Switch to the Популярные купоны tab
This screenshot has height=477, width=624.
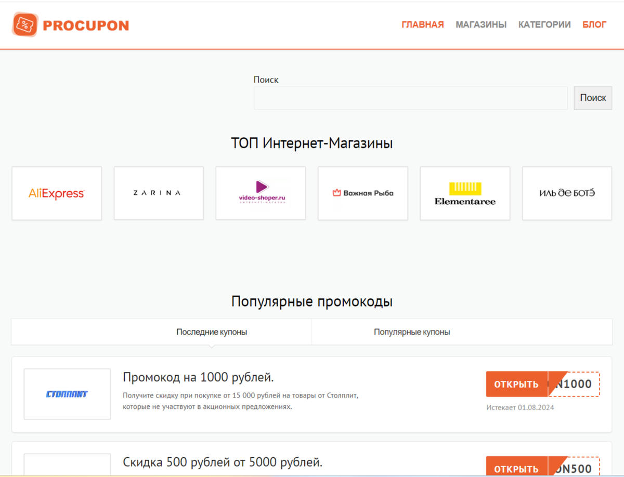(412, 332)
